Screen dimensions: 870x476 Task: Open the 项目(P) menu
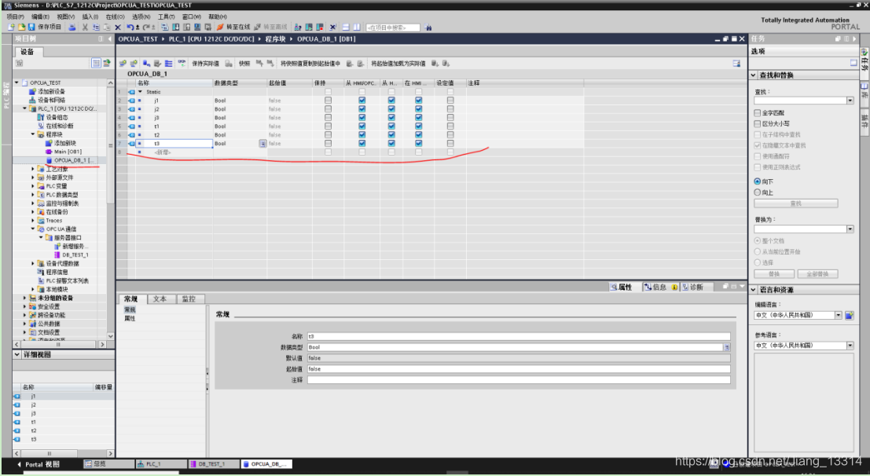15,16
